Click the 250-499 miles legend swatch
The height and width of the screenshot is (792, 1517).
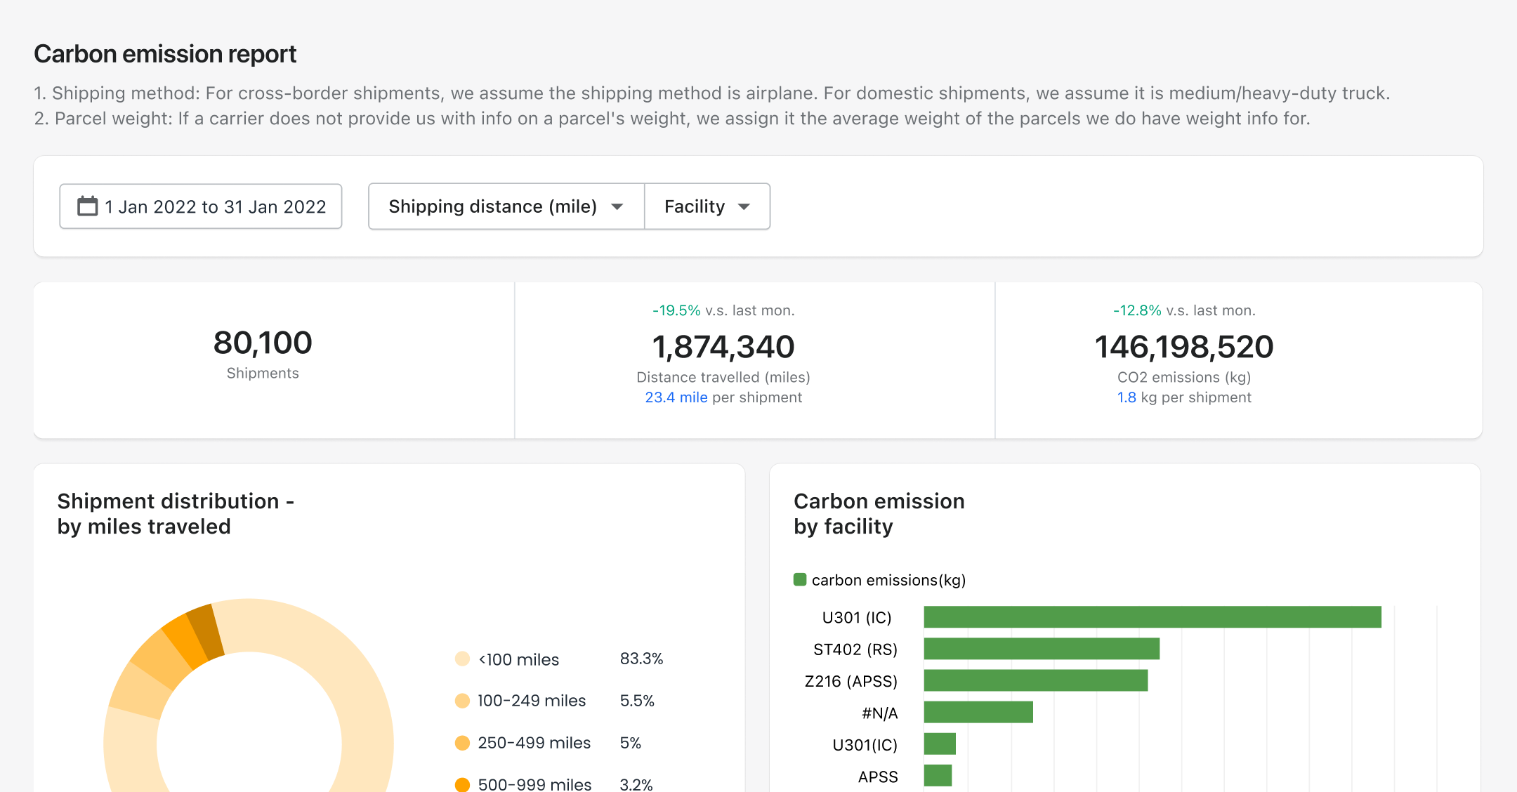pyautogui.click(x=462, y=743)
